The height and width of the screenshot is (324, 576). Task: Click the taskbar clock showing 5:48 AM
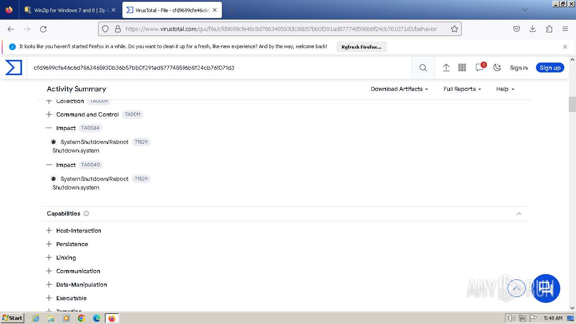(553, 318)
